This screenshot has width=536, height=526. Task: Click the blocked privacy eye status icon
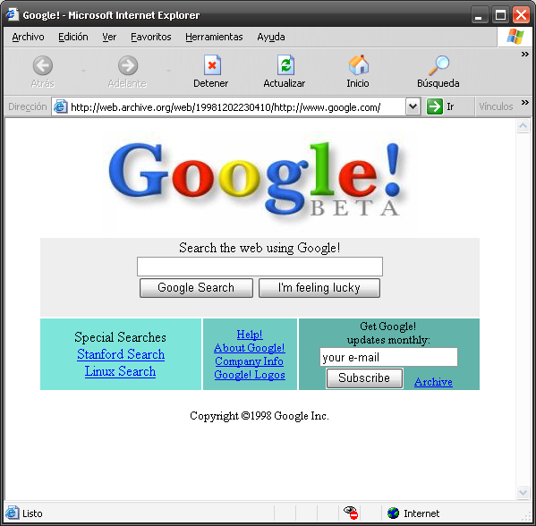[x=351, y=513]
